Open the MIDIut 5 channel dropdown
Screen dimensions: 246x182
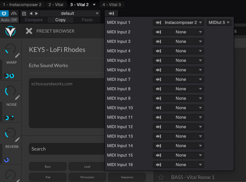tap(219, 23)
